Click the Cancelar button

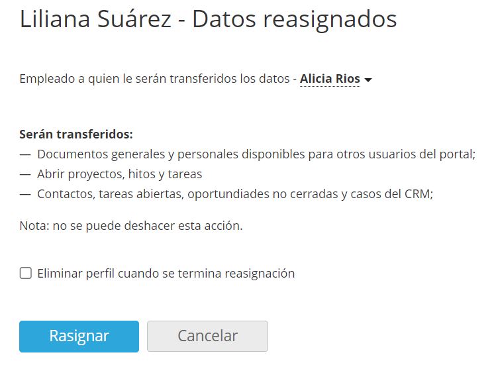[208, 336]
